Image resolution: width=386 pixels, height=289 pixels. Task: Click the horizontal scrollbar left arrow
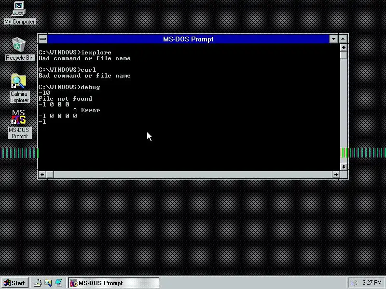[42, 174]
